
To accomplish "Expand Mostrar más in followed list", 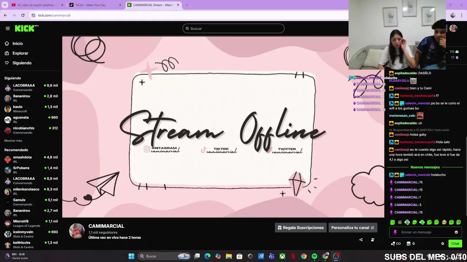I will 13,140.
